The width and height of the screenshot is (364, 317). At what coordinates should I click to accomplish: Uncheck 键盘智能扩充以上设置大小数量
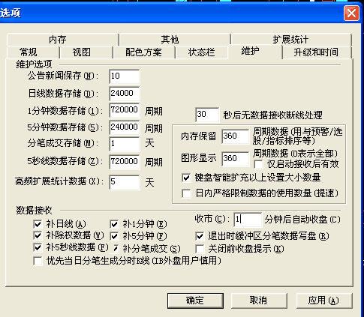pos(186,178)
